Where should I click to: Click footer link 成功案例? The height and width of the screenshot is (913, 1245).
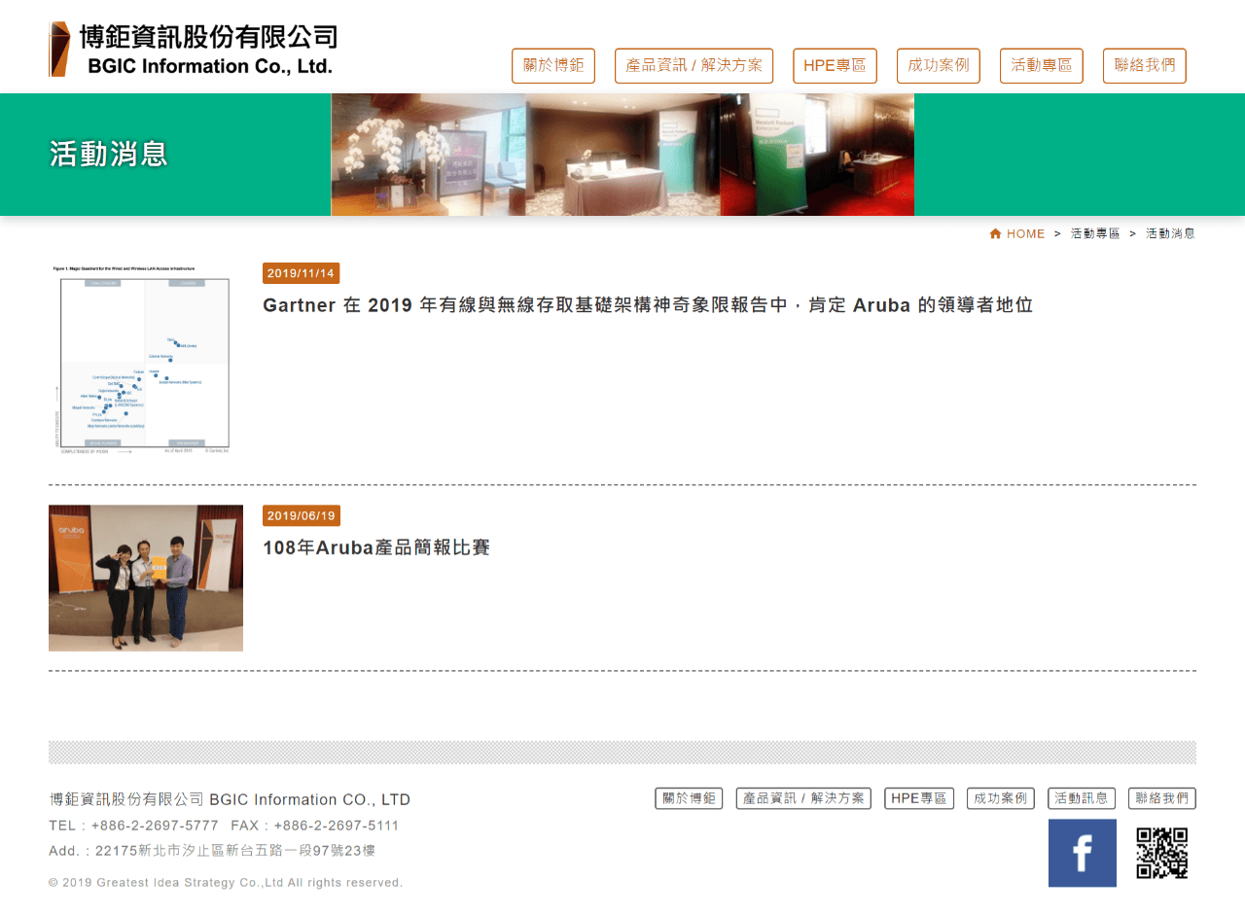pyautogui.click(x=1001, y=798)
